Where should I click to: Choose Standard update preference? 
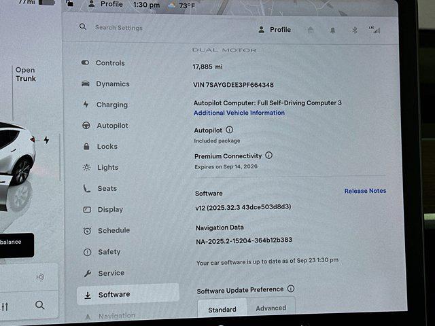[222, 309]
